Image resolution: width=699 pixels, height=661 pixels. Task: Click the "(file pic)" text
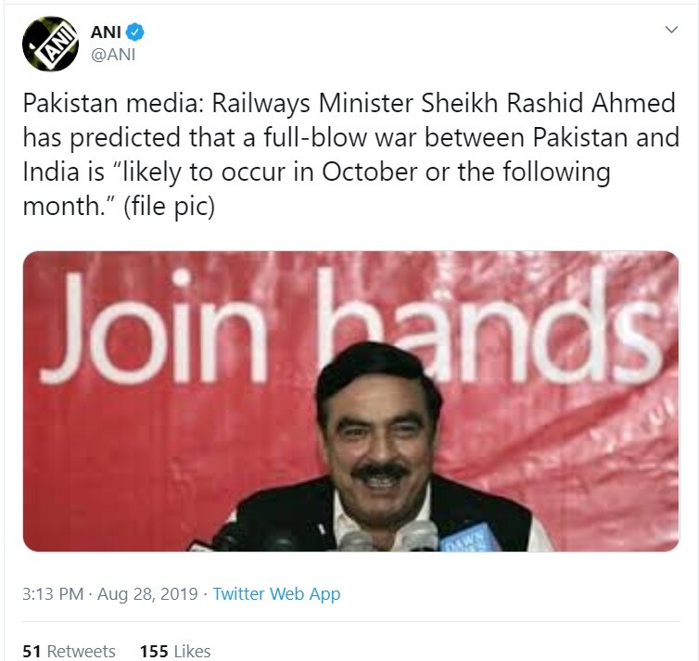point(170,207)
